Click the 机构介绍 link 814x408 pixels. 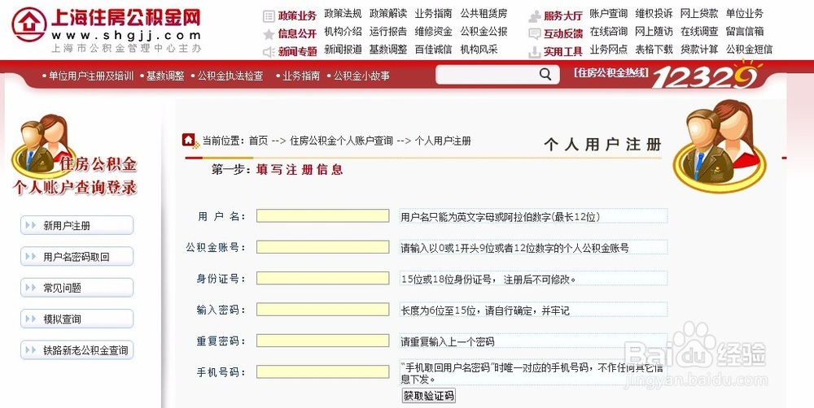pyautogui.click(x=343, y=32)
